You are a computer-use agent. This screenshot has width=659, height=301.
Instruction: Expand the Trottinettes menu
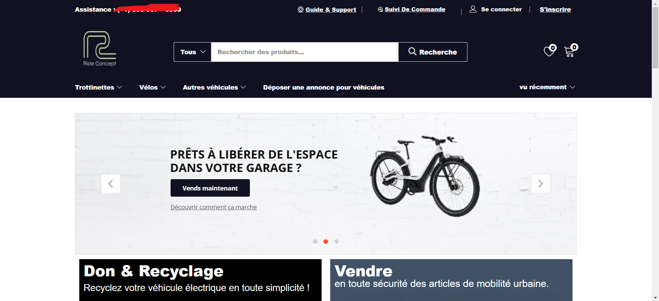[x=99, y=88]
